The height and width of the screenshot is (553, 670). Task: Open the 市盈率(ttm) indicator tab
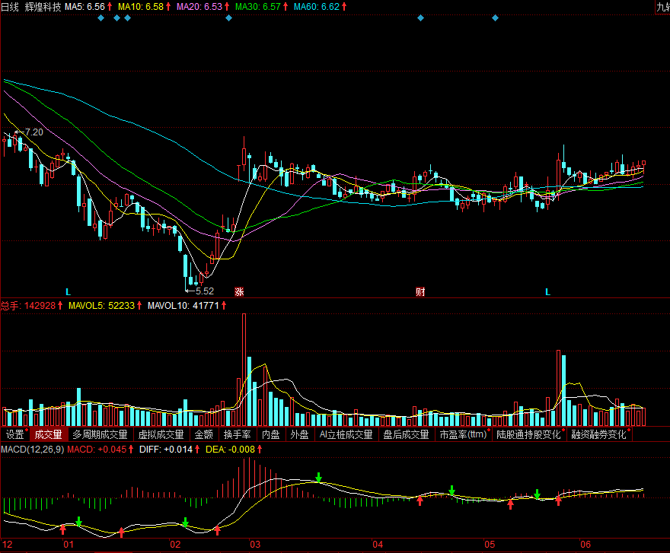click(x=463, y=435)
